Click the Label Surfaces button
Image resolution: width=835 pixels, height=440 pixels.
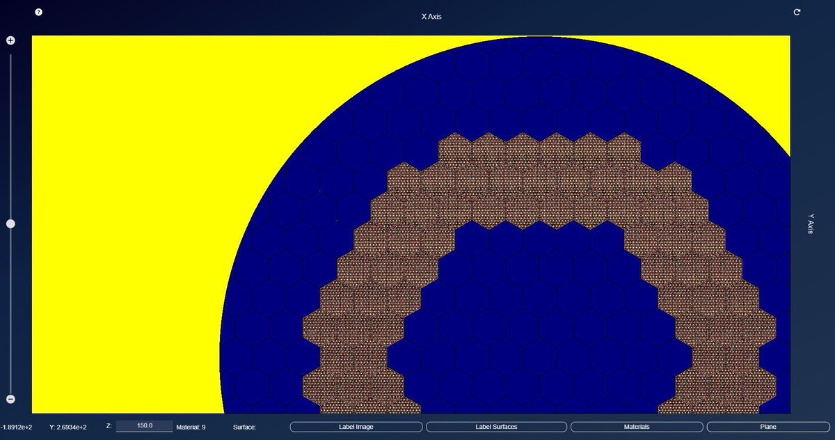[x=495, y=427]
